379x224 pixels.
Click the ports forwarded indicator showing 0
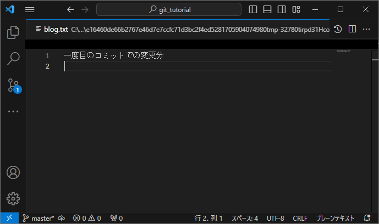(117, 218)
